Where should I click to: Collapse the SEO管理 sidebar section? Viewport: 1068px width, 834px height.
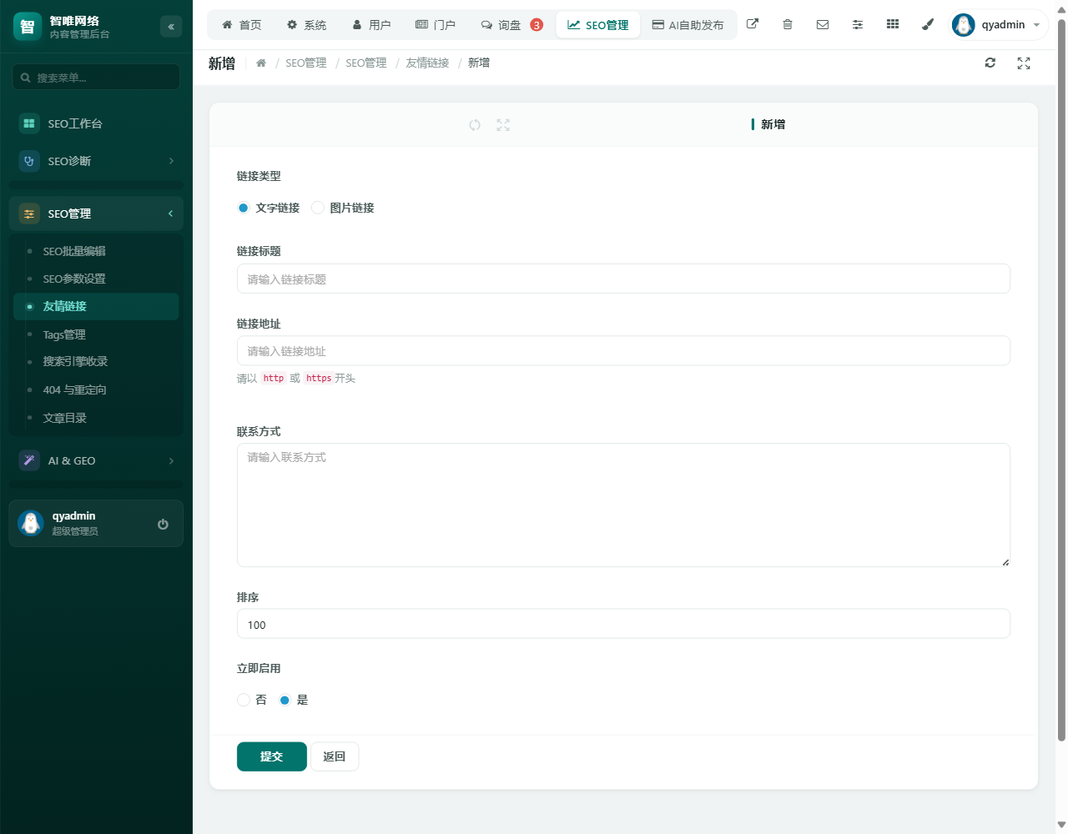pyautogui.click(x=96, y=214)
